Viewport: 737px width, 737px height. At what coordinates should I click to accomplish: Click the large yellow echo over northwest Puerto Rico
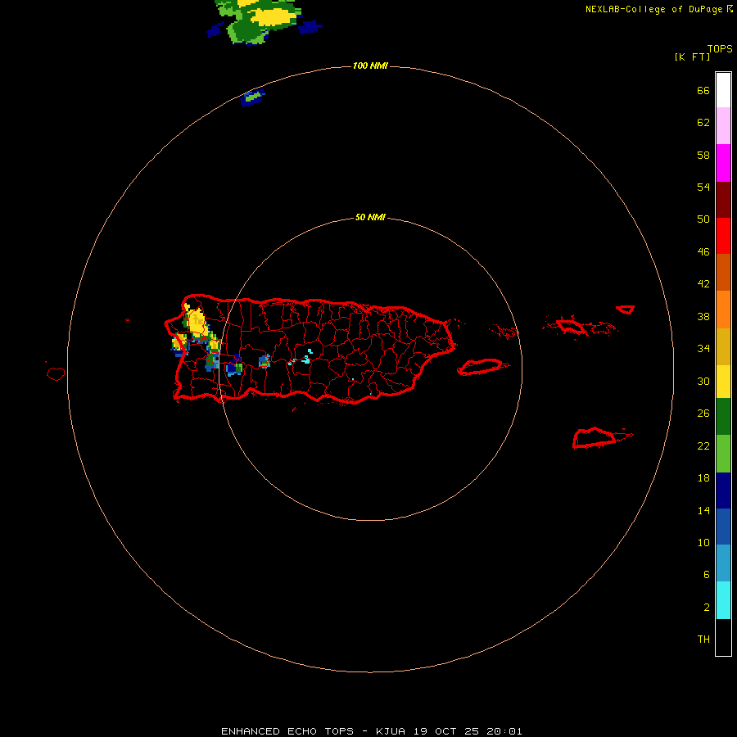[197, 322]
